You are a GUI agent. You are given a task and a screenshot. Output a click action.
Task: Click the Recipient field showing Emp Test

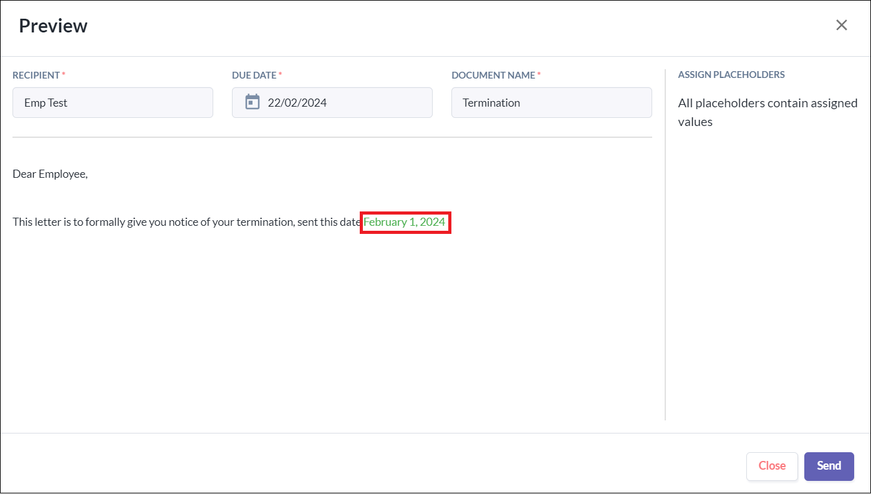113,102
